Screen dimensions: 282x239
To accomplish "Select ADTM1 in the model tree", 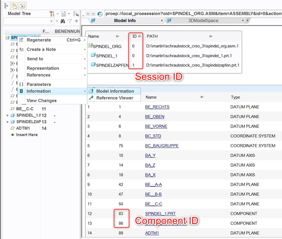I will [23, 128].
